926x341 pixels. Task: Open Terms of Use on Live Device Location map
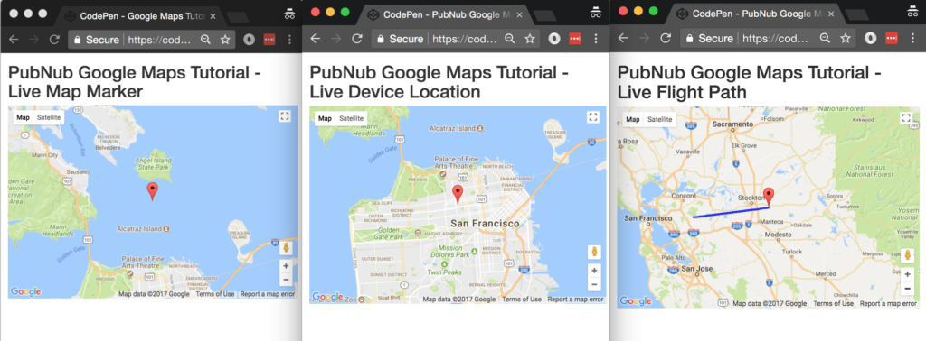(x=522, y=300)
